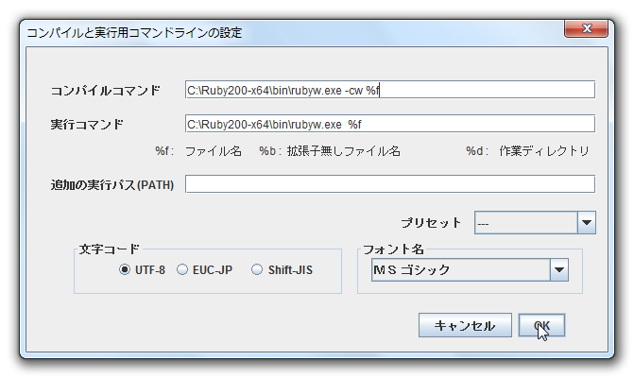Click the フォント名 group title
Screen dimensions: 634x378
point(393,249)
